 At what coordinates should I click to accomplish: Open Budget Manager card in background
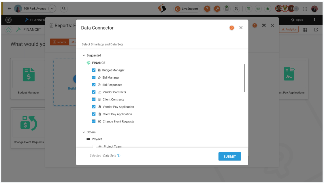click(x=28, y=78)
